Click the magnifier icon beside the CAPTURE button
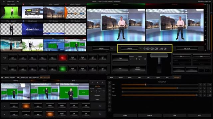 click(x=140, y=49)
